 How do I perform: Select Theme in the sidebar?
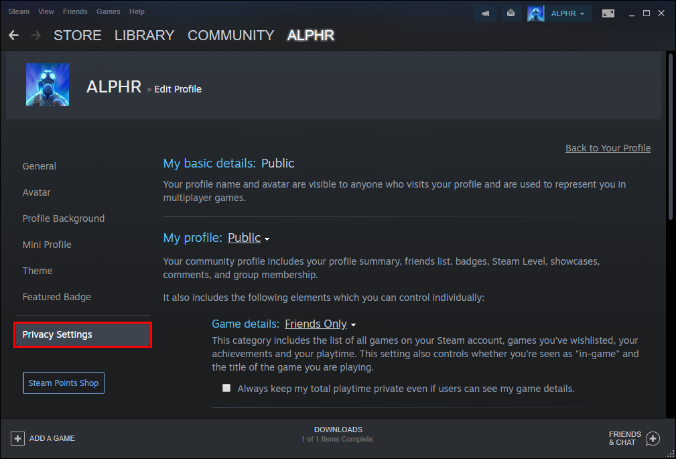(x=38, y=271)
